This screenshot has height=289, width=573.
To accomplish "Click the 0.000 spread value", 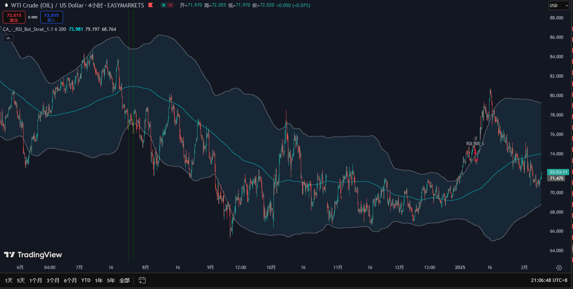I will (x=33, y=17).
